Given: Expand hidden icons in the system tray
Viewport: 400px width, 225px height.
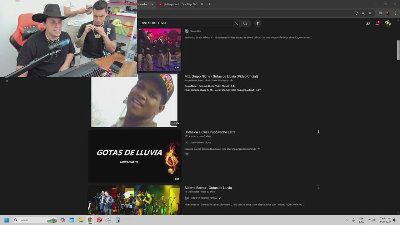Looking at the screenshot, I should [347, 220].
